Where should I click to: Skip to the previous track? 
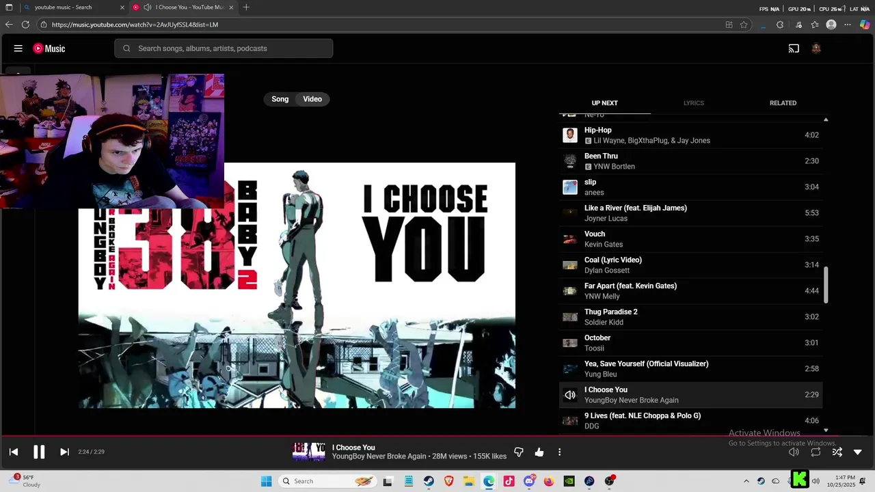(14, 452)
